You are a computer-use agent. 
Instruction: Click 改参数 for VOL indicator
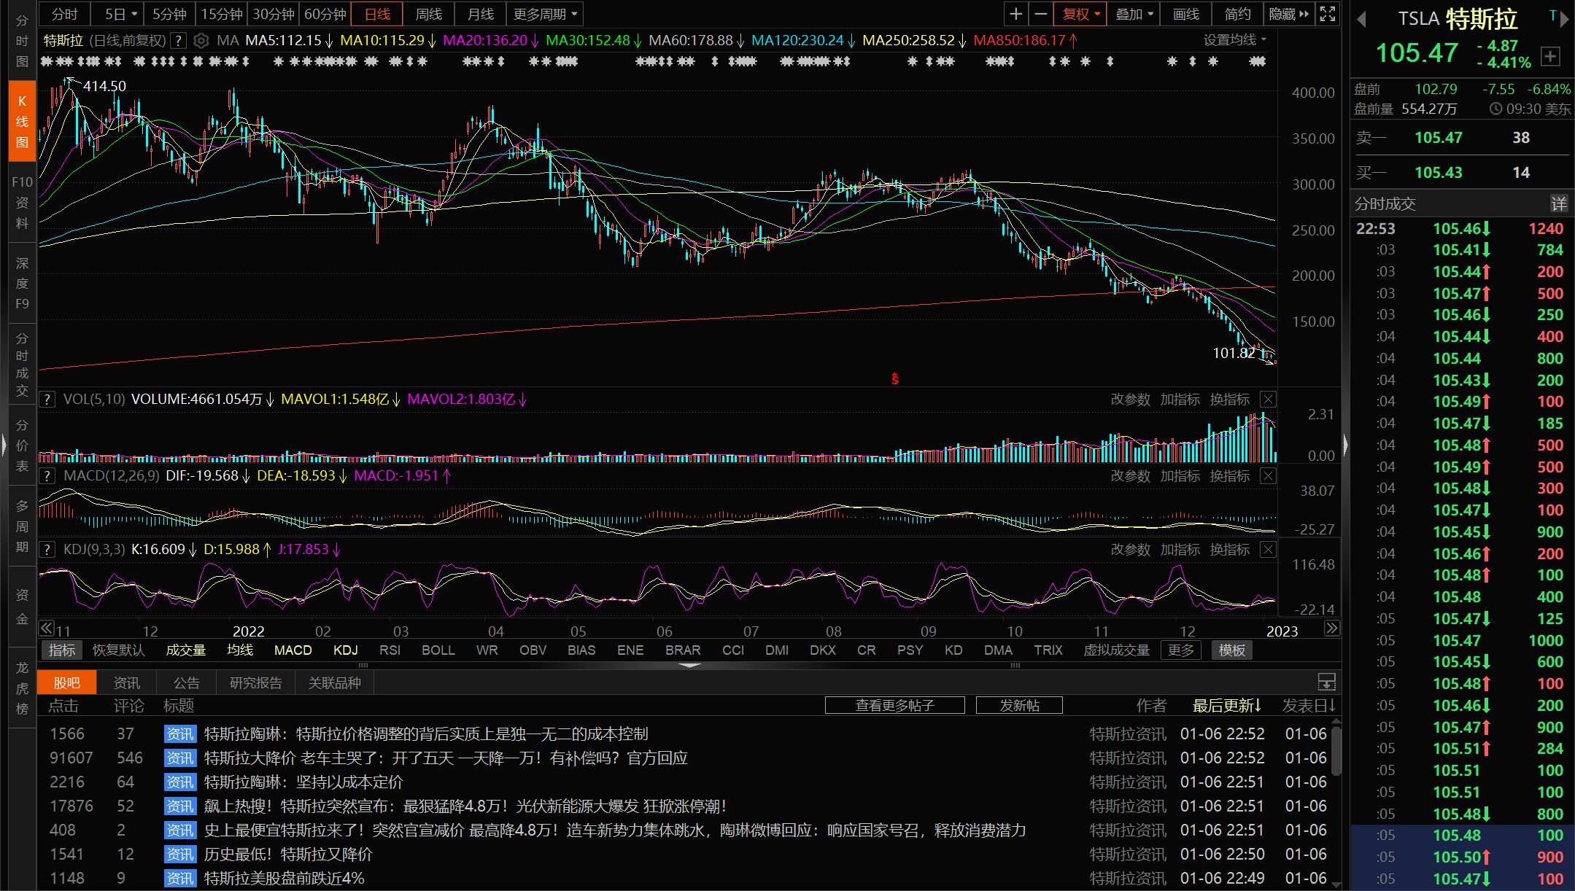[x=1130, y=399]
